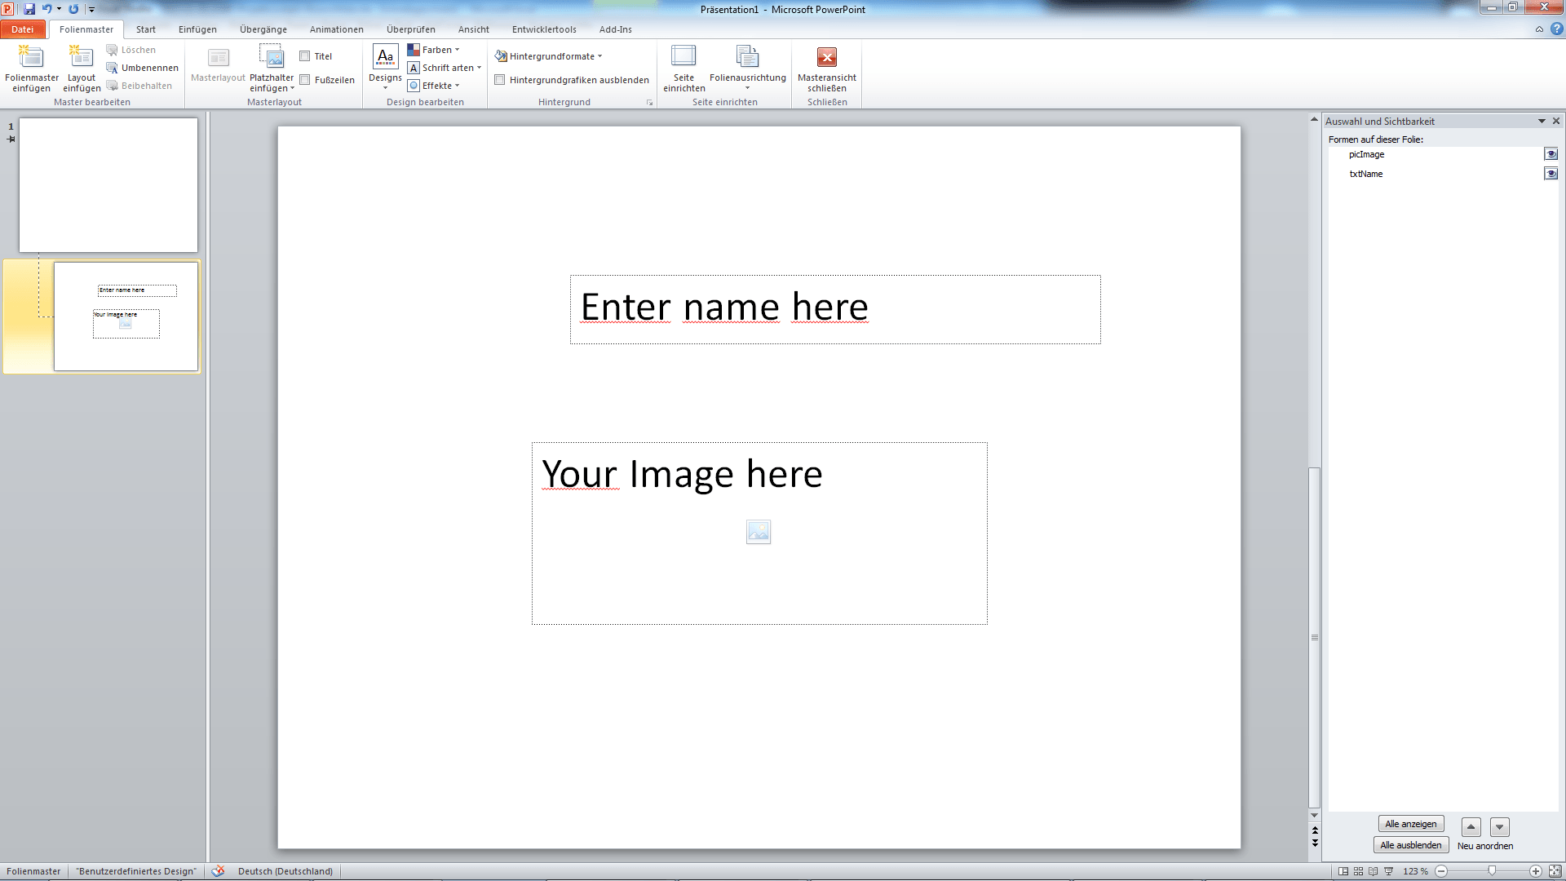The height and width of the screenshot is (881, 1566).
Task: Open the Ansicht tab
Action: point(473,29)
